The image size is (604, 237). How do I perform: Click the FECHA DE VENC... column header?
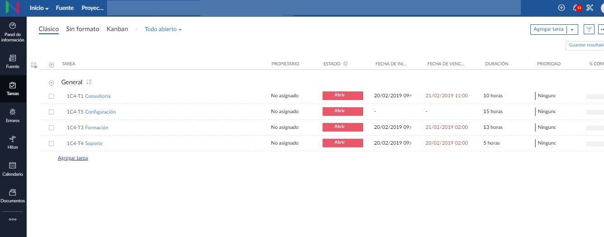(x=446, y=64)
